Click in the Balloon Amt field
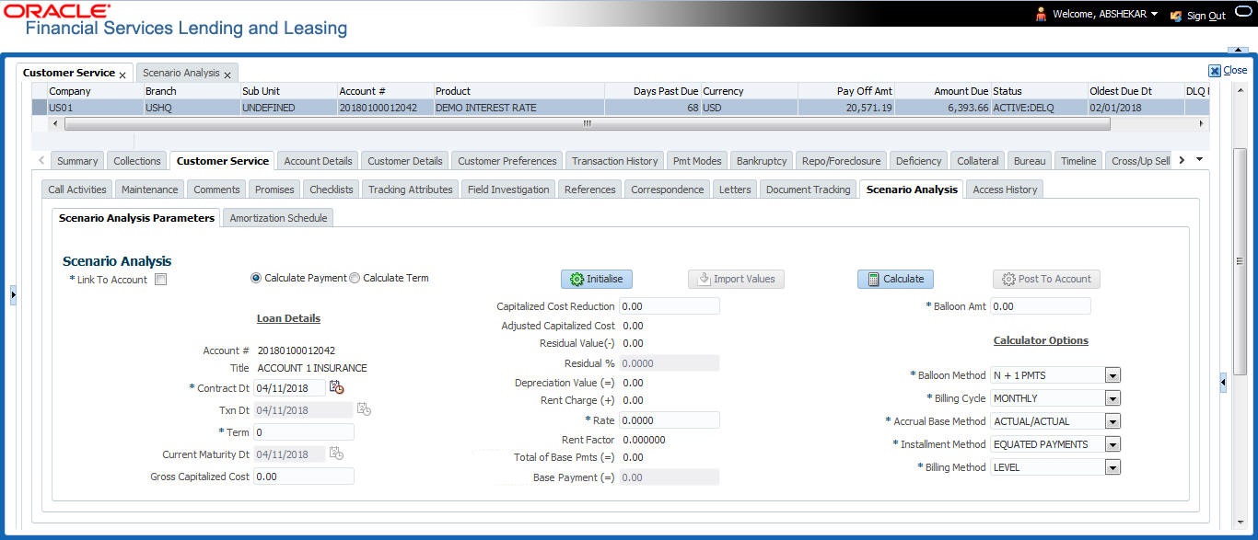Image resolution: width=1258 pixels, height=540 pixels. point(1041,306)
